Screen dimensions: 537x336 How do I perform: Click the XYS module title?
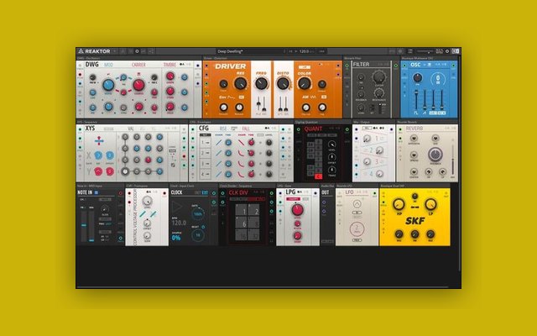tap(90, 129)
